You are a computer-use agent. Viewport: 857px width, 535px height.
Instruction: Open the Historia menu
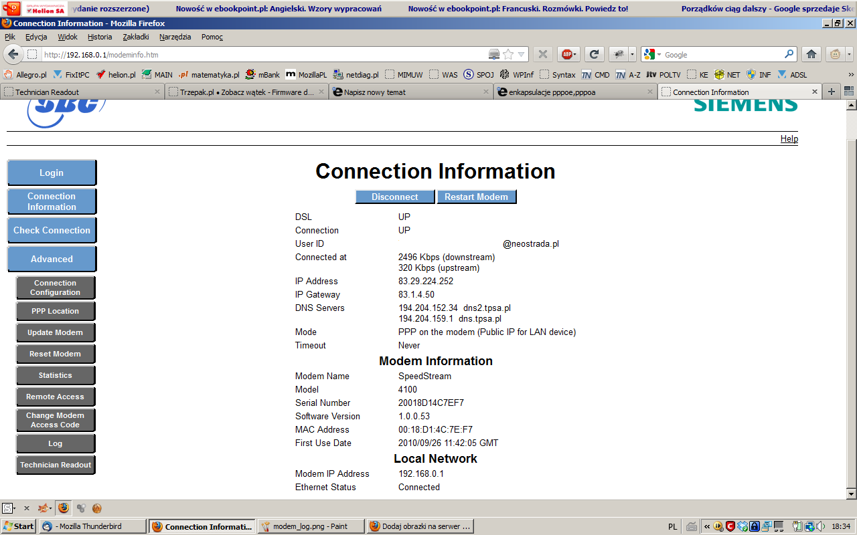pos(99,37)
